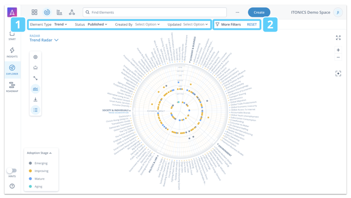Select the radar view icon

[47, 12]
